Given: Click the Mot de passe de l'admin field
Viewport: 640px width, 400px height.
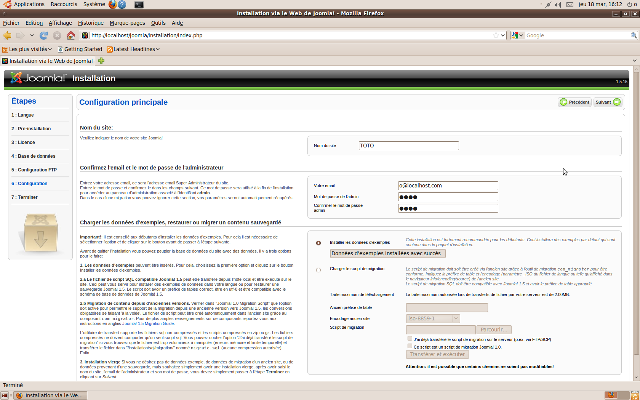Looking at the screenshot, I should [448, 197].
